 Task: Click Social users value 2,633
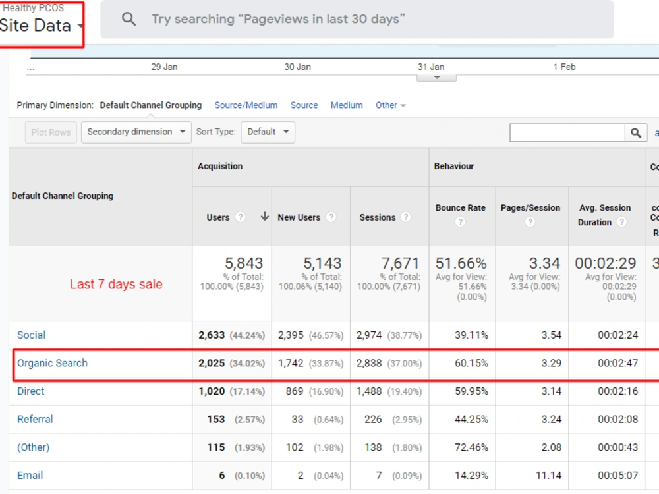212,335
